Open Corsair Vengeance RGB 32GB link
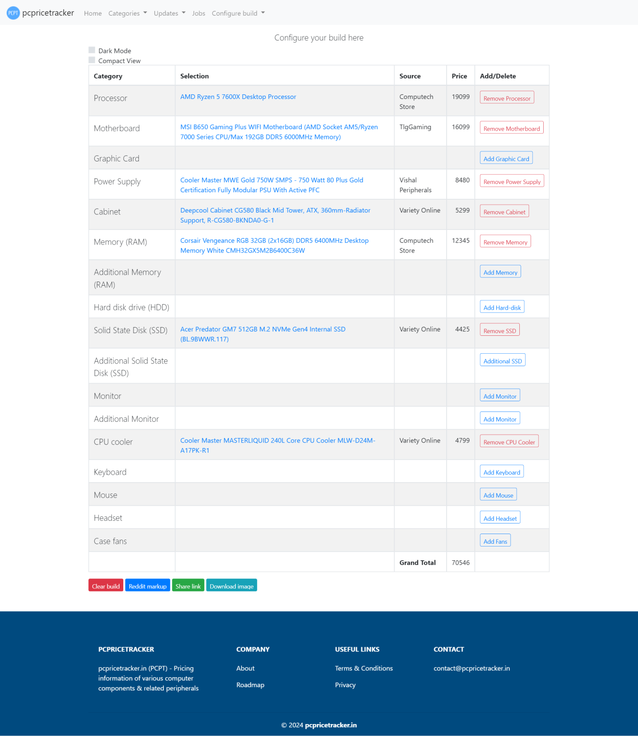 coord(275,246)
